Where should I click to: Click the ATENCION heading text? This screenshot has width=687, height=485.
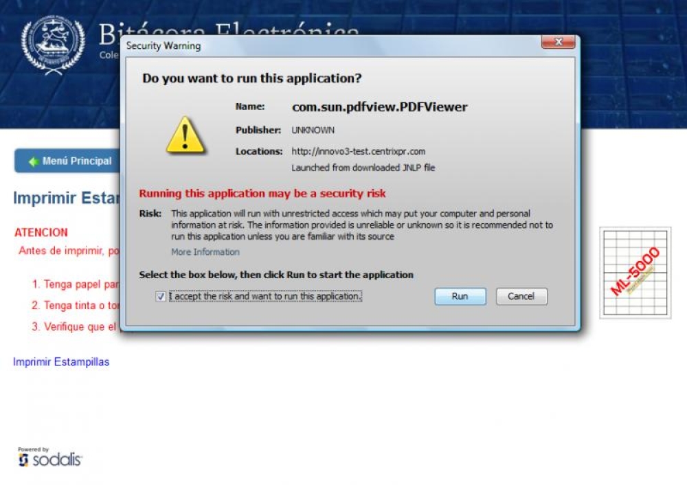(x=41, y=232)
